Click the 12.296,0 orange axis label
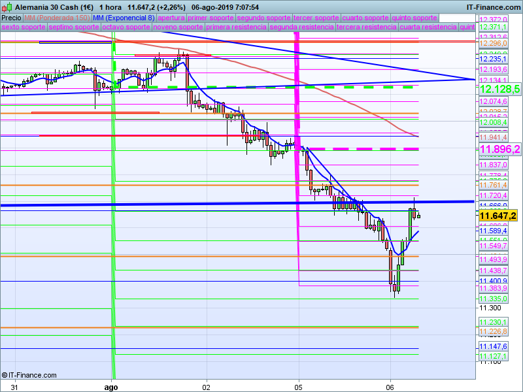 [494, 43]
